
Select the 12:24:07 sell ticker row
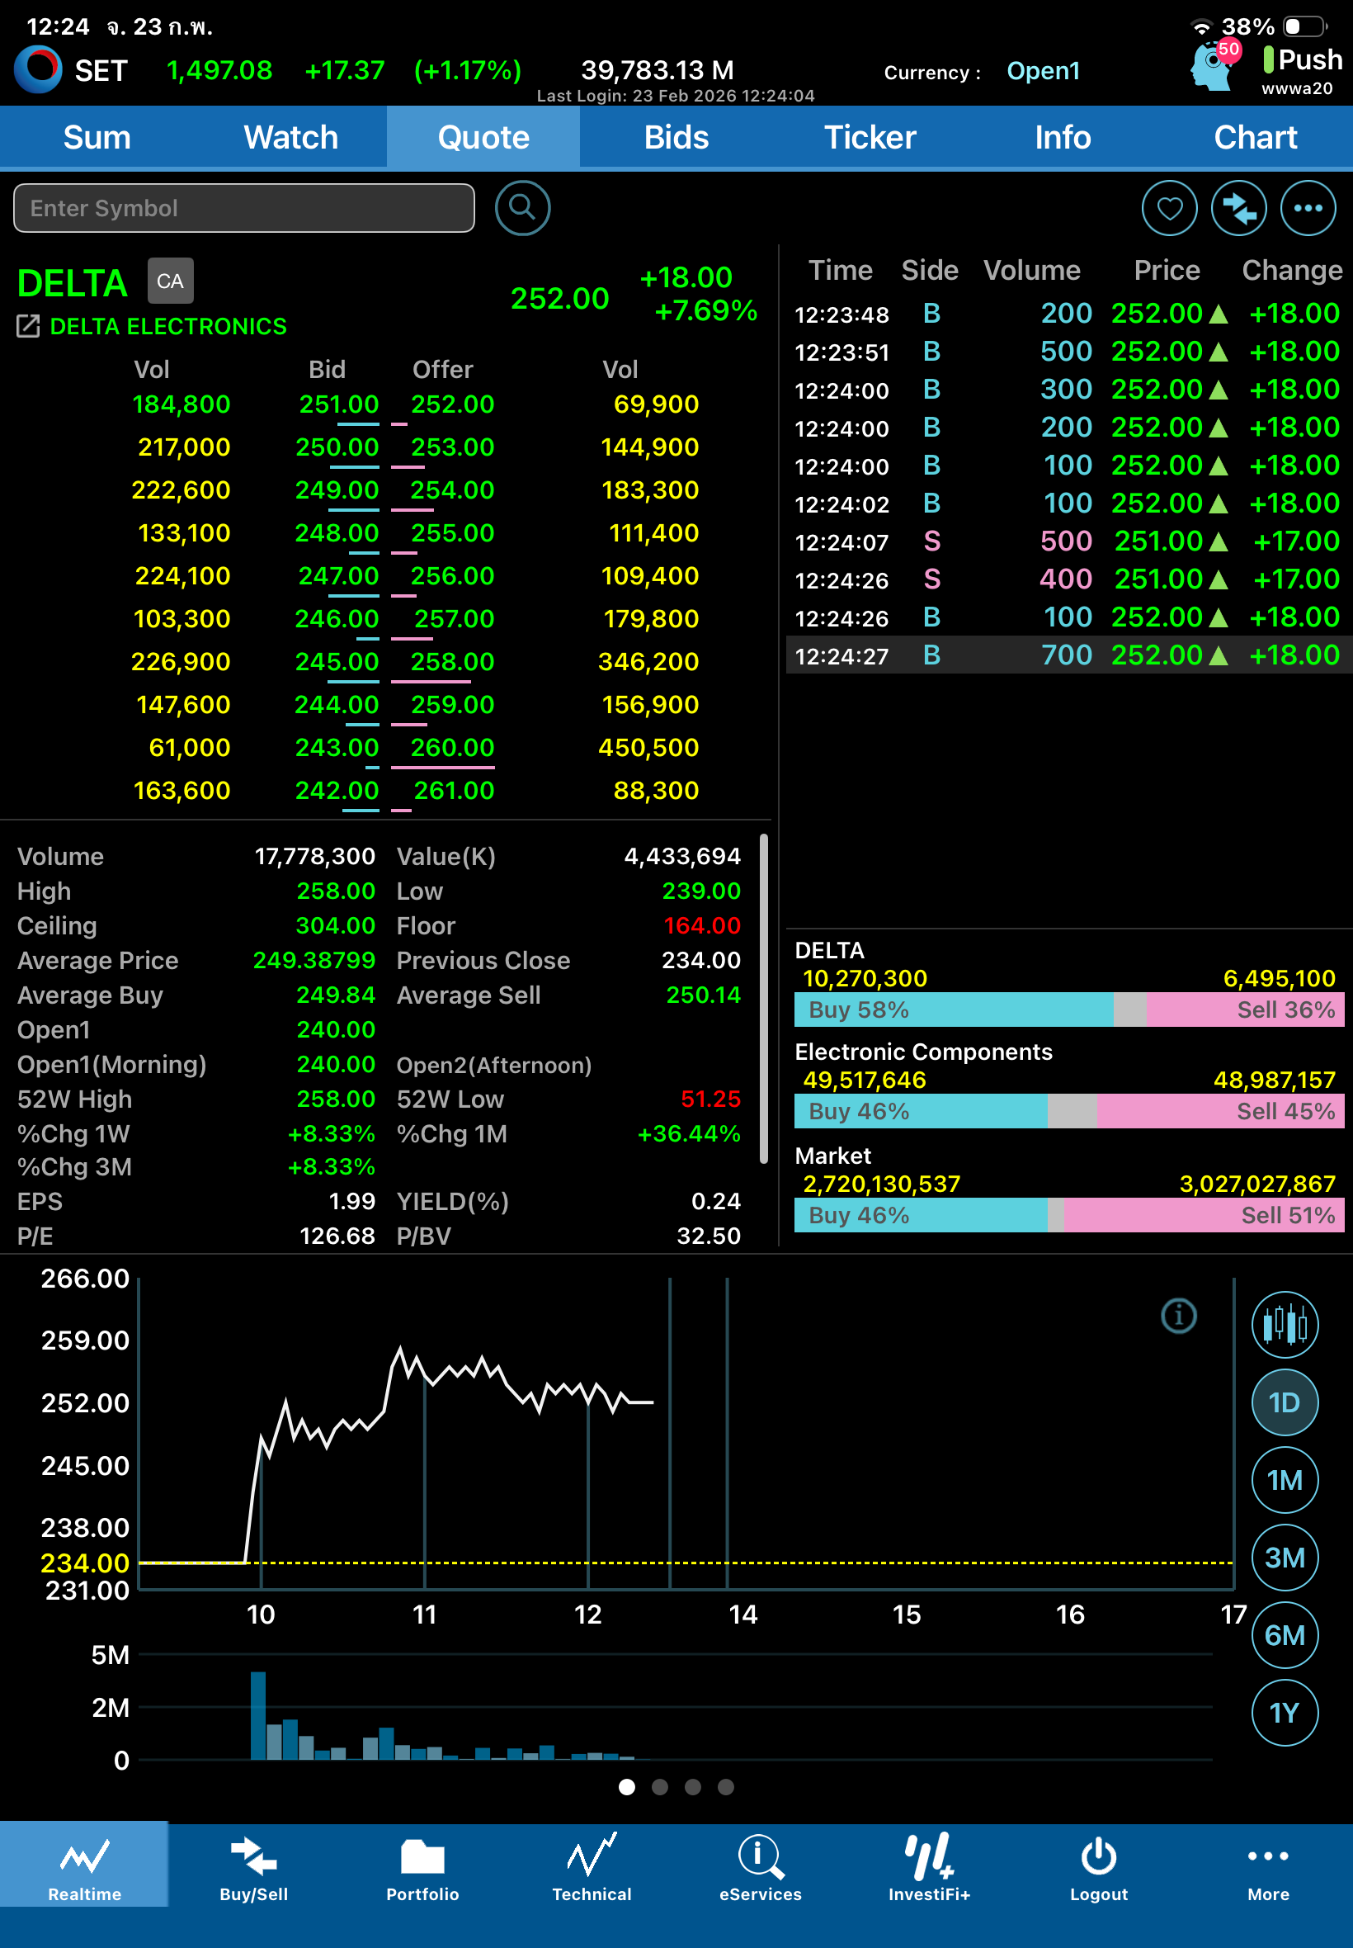[1068, 541]
